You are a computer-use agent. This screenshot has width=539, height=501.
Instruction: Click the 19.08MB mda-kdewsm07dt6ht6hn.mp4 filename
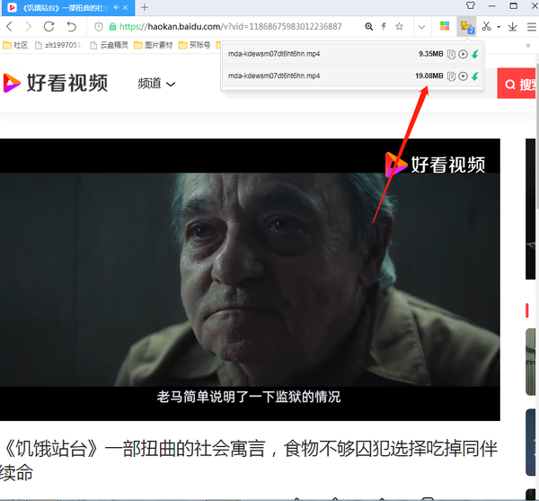[x=274, y=76]
